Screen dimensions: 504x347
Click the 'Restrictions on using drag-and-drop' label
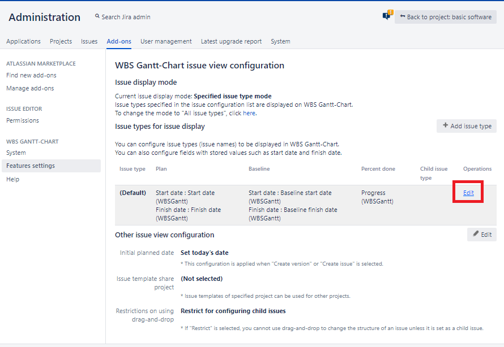pyautogui.click(x=145, y=315)
